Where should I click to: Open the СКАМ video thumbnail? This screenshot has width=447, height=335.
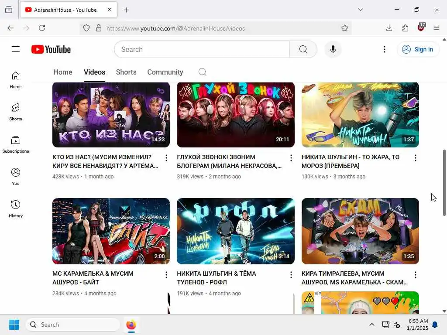click(x=360, y=231)
